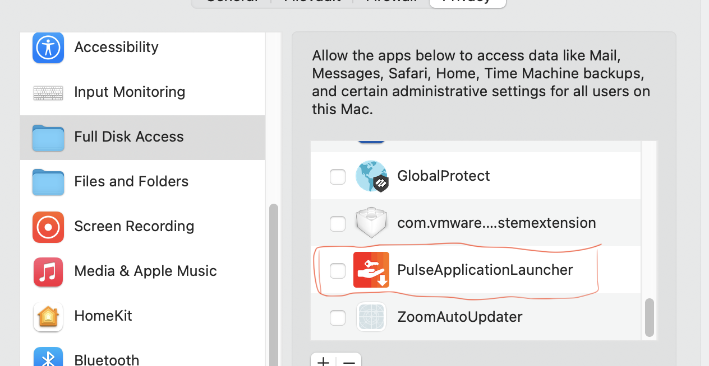Open Files and Folders category
The height and width of the screenshot is (366, 709).
pyautogui.click(x=142, y=182)
